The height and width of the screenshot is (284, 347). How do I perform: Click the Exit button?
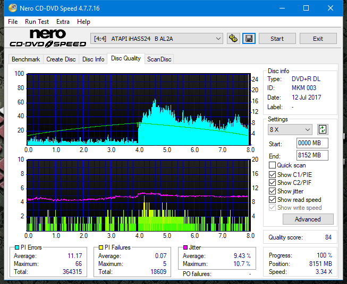click(318, 39)
